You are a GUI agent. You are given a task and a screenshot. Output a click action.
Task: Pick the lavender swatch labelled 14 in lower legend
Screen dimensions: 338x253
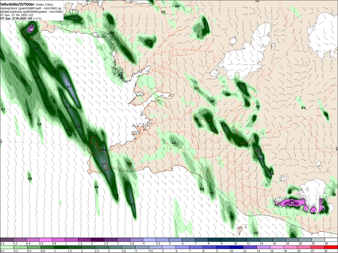pyautogui.click(x=263, y=247)
